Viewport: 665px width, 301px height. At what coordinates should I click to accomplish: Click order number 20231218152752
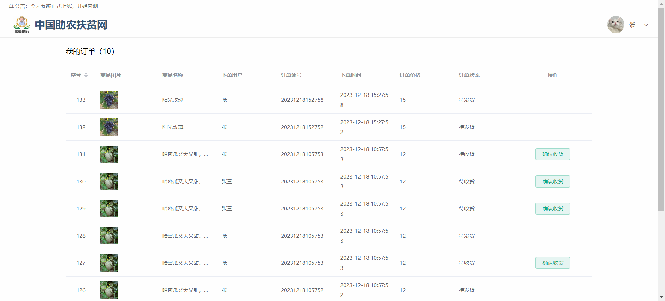[x=302, y=127]
